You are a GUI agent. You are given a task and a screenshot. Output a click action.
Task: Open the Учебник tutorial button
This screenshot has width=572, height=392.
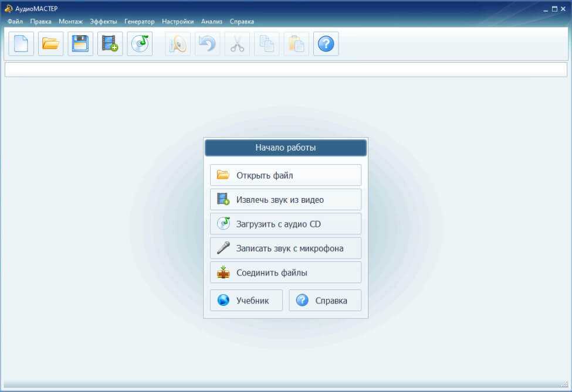pos(246,301)
